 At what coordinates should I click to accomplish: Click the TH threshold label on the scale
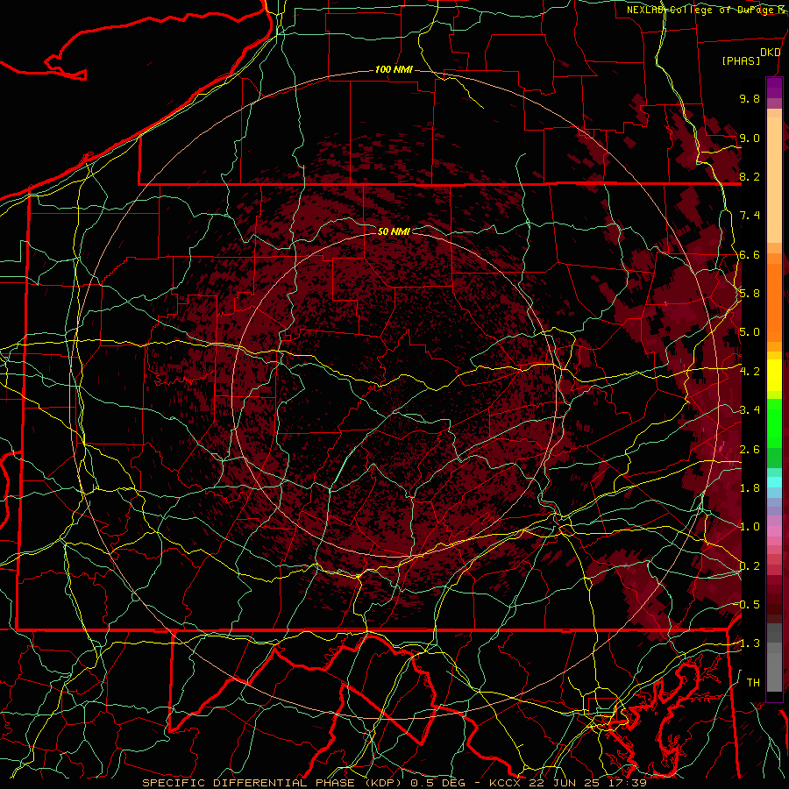[x=753, y=683]
